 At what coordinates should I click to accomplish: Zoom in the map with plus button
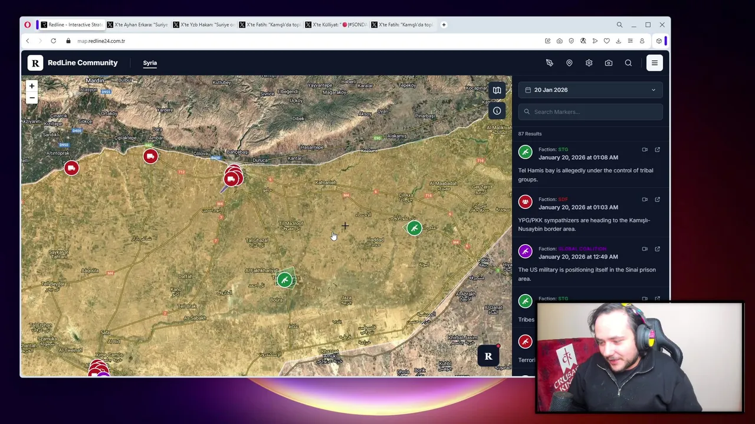click(32, 86)
